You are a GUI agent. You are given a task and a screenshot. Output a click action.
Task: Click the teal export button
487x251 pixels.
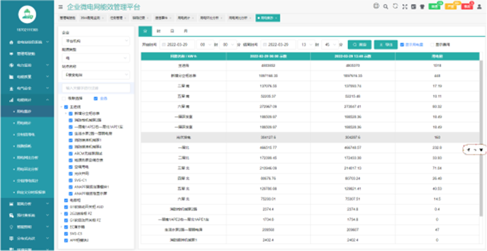click(385, 44)
